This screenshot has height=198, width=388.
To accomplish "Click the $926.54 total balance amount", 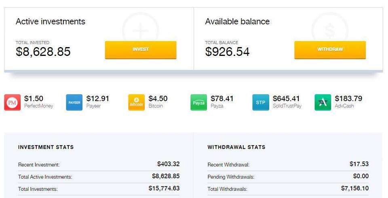I will click(x=227, y=52).
